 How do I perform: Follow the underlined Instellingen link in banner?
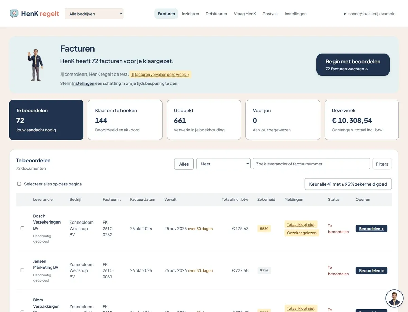tap(83, 83)
